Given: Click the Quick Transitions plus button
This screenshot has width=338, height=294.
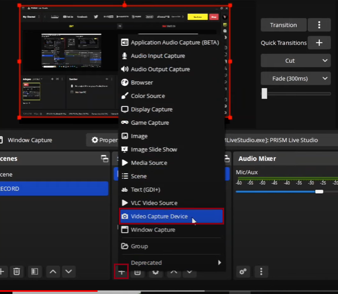Looking at the screenshot, I should [319, 43].
